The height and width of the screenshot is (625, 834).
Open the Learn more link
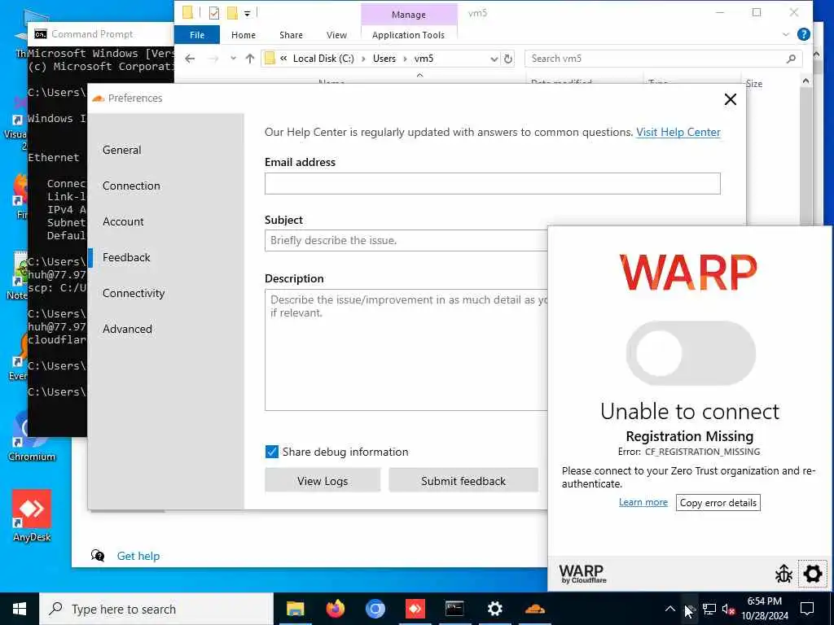(643, 502)
